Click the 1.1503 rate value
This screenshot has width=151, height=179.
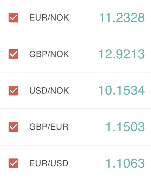[x=125, y=127]
